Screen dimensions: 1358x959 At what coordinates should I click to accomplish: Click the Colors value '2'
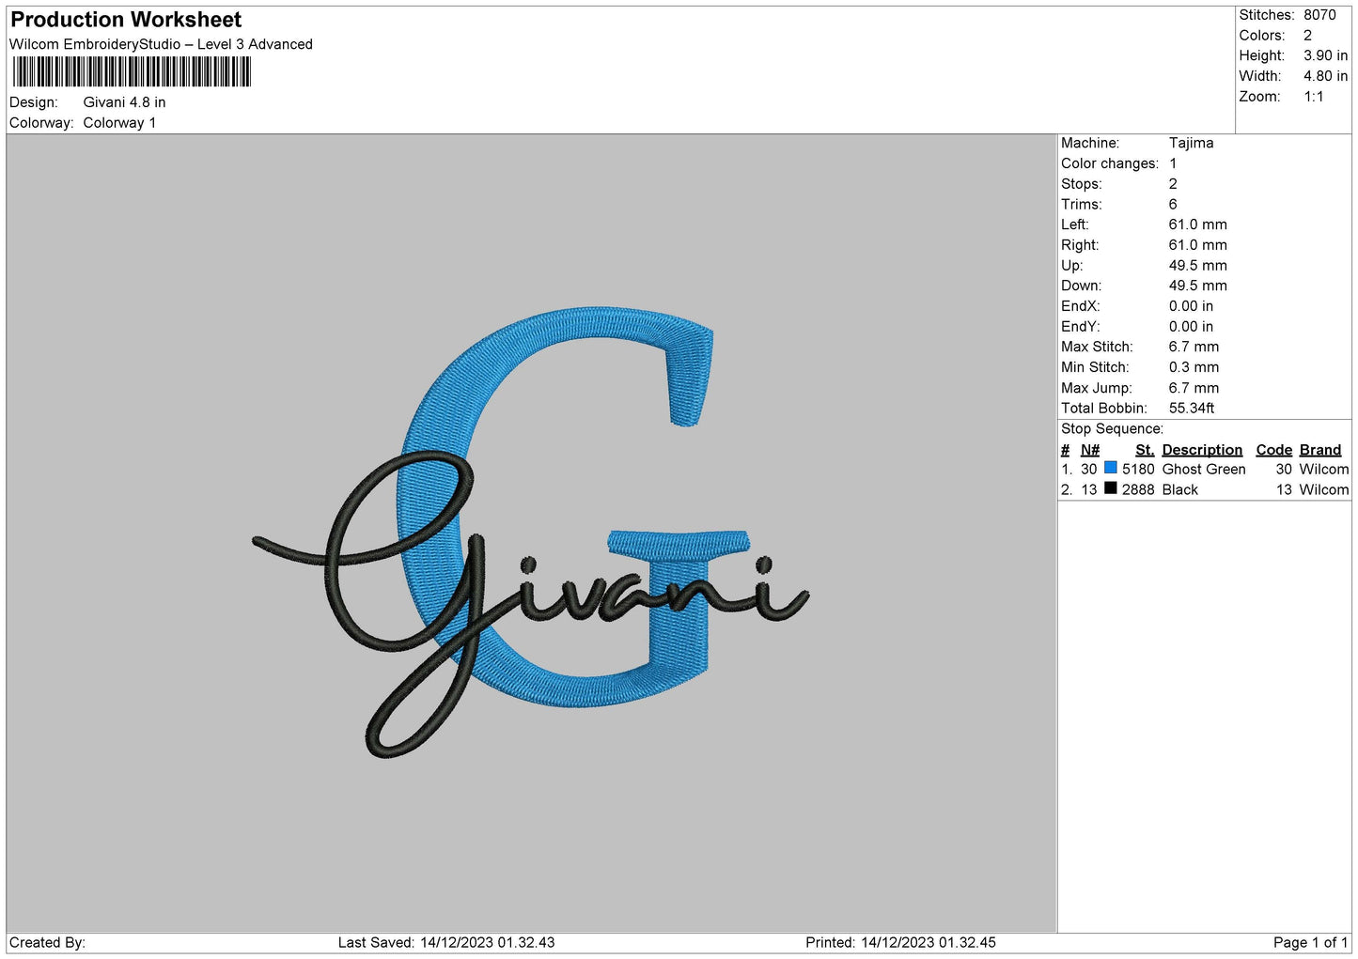pyautogui.click(x=1307, y=36)
